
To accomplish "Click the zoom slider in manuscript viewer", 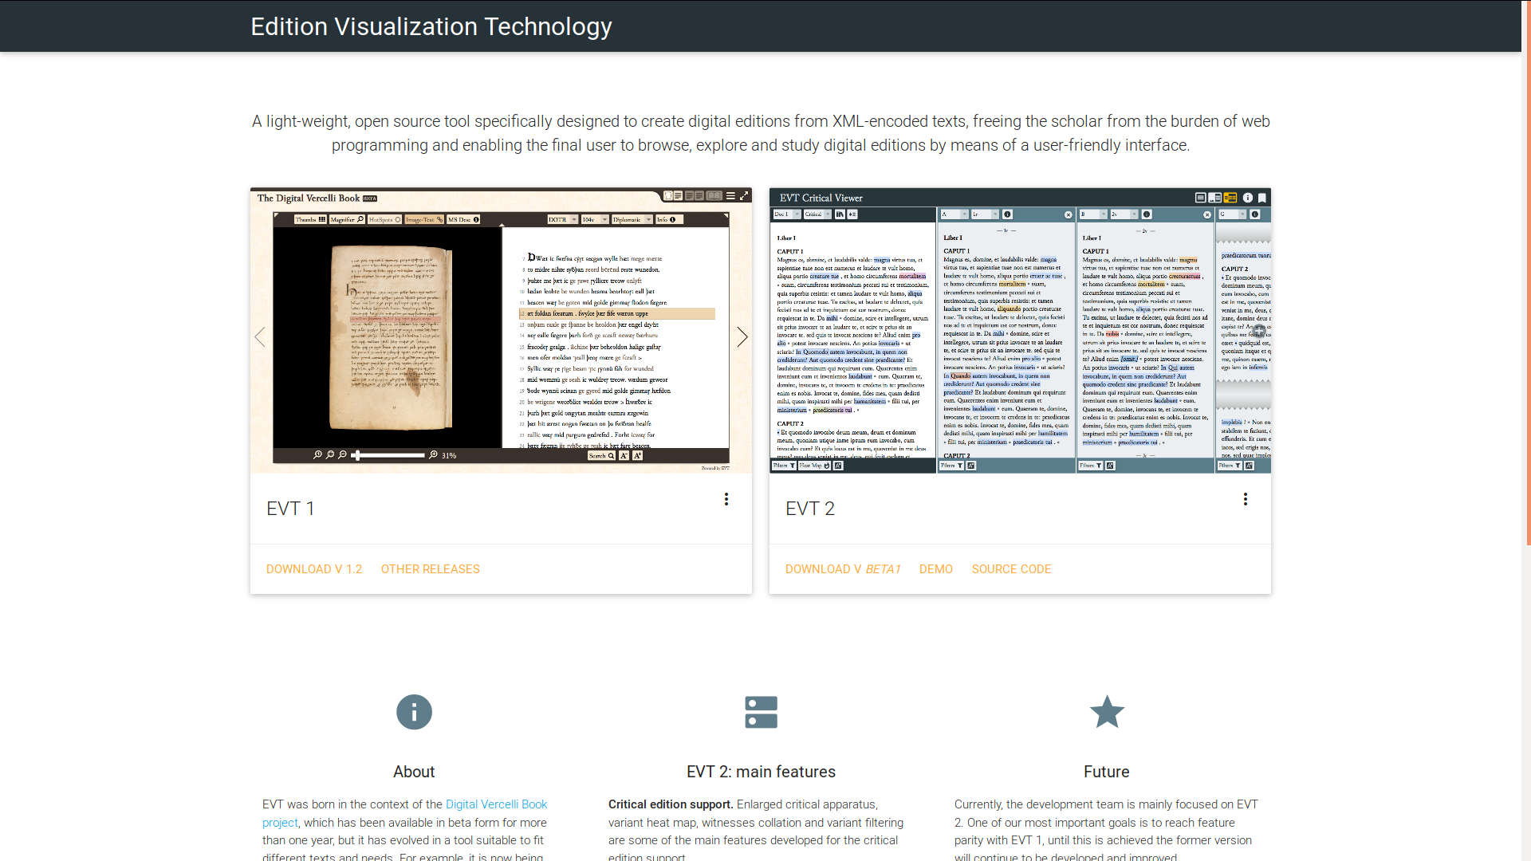I will 389,455.
